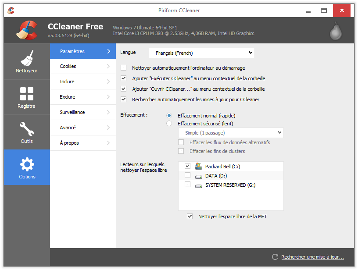The width and height of the screenshot is (358, 270).
Task: Go to the Avancé settings tab
Action: point(83,128)
